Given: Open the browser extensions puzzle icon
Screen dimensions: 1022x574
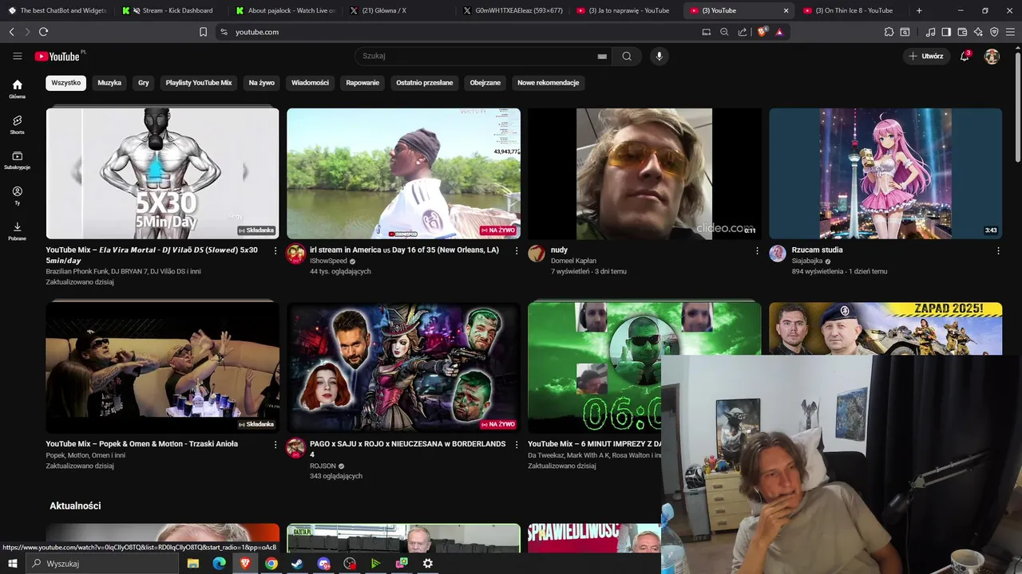Looking at the screenshot, I should click(x=889, y=32).
